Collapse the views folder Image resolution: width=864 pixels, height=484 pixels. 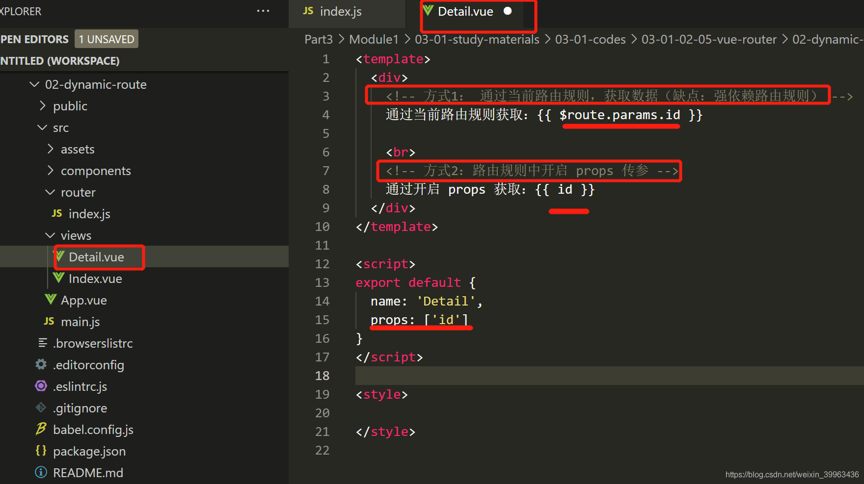50,235
